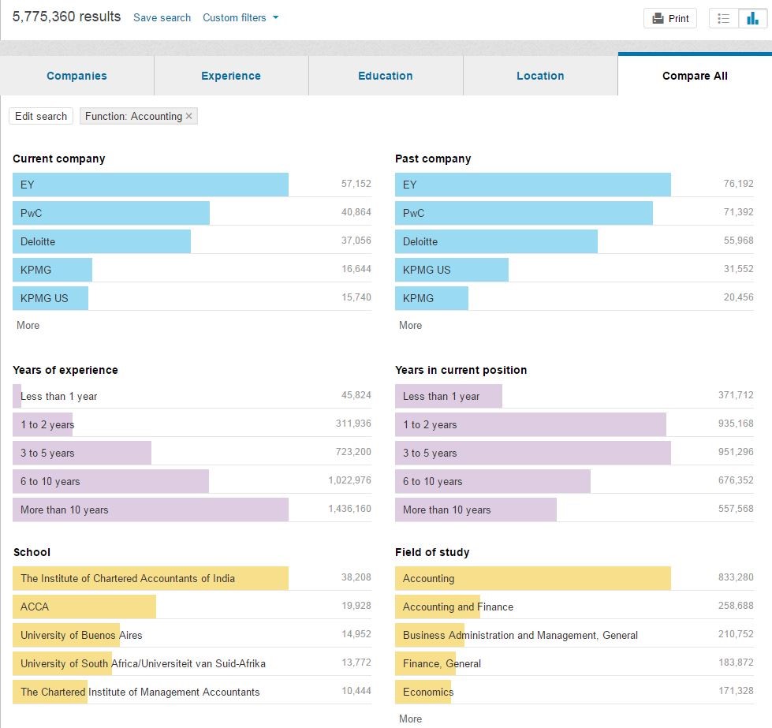Open the Education tab
This screenshot has height=728, width=772.
coord(386,76)
